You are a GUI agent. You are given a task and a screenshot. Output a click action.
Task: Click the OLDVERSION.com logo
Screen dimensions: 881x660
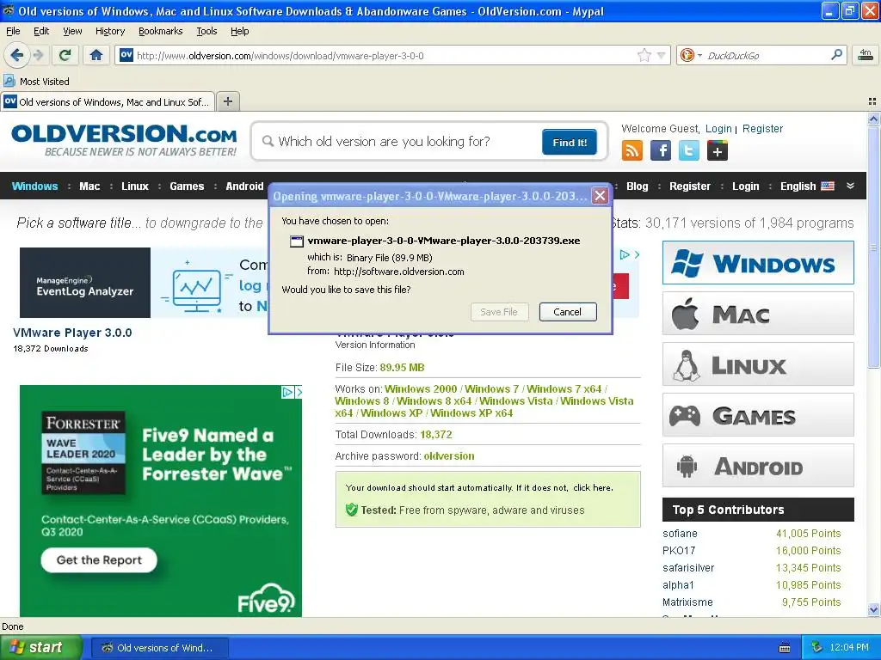[124, 140]
